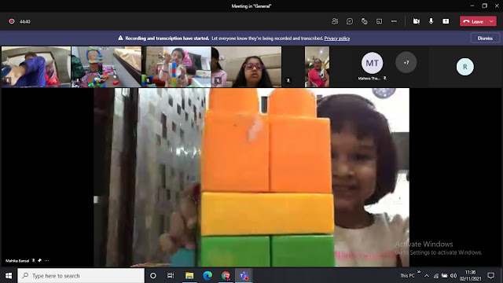
Task: Open the meeting chat icon
Action: 350,21
